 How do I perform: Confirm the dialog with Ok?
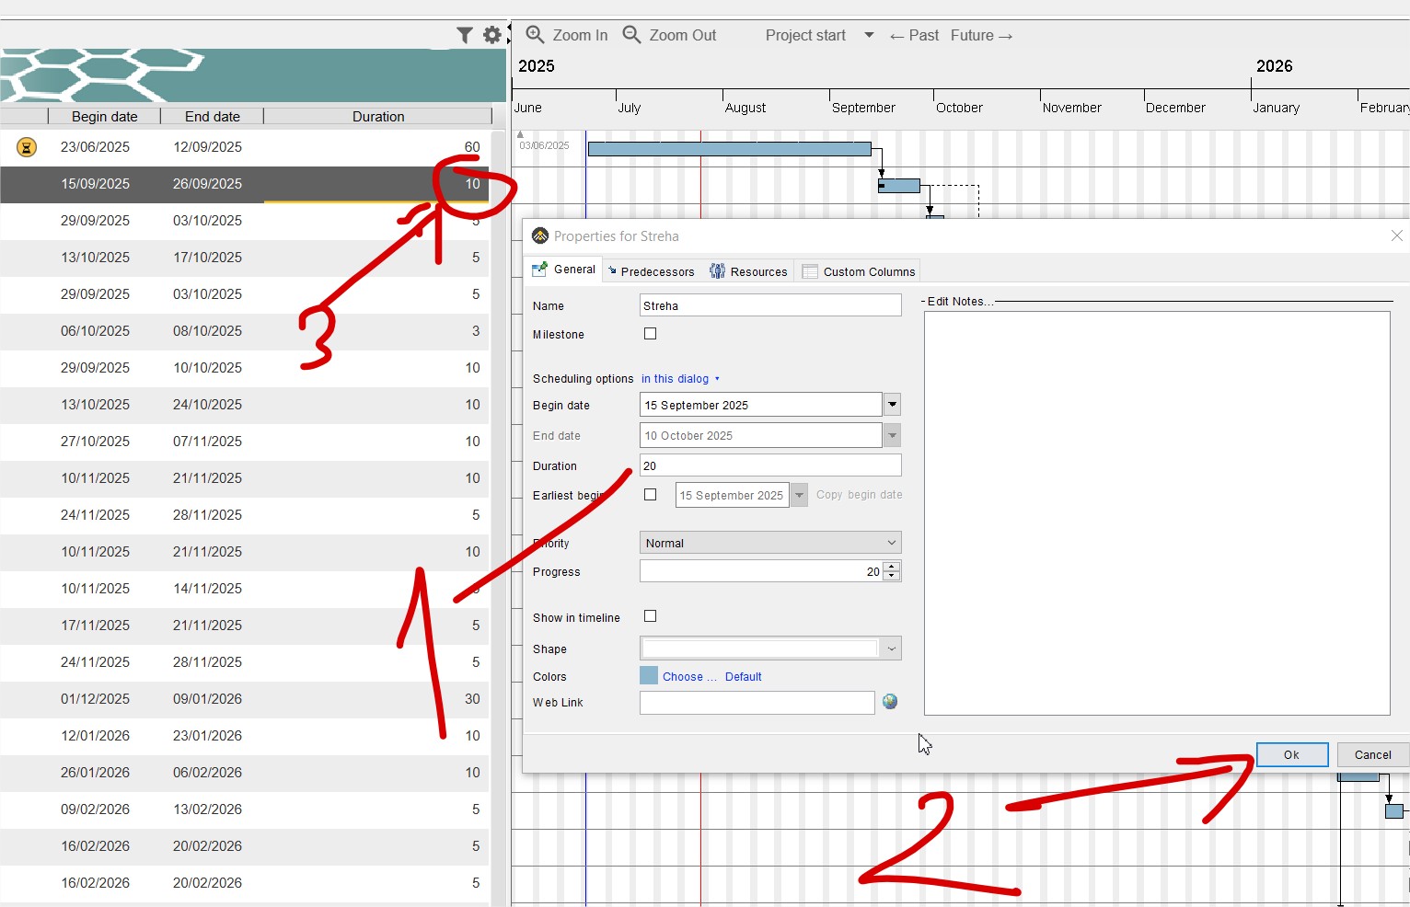point(1292,754)
